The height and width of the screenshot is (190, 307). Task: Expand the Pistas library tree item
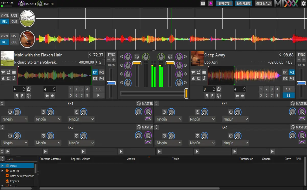2,166
